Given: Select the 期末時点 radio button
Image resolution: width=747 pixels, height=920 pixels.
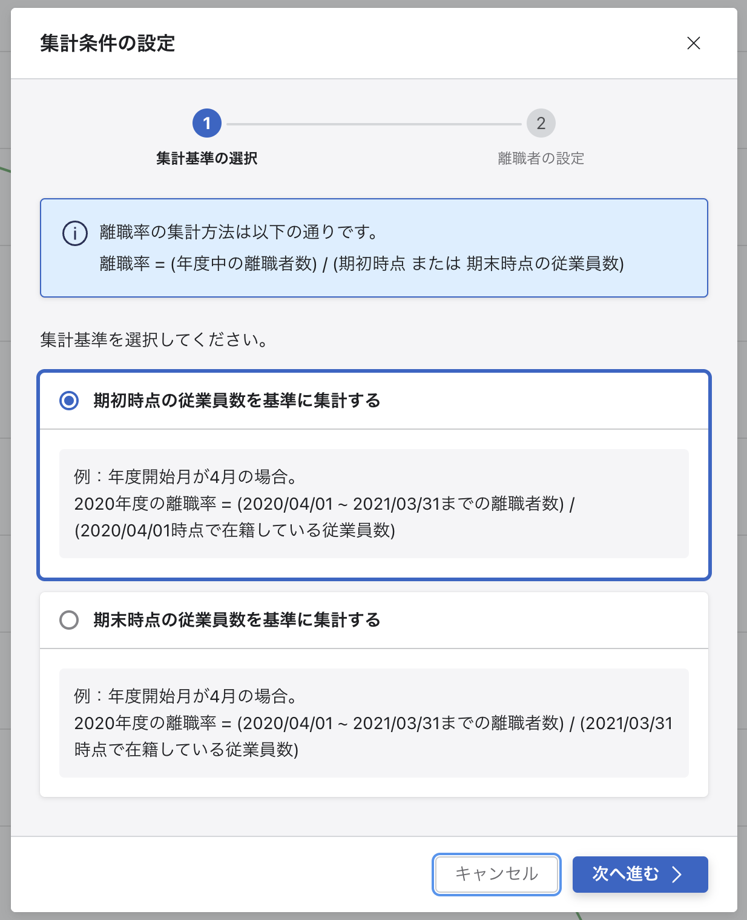Looking at the screenshot, I should (x=69, y=620).
